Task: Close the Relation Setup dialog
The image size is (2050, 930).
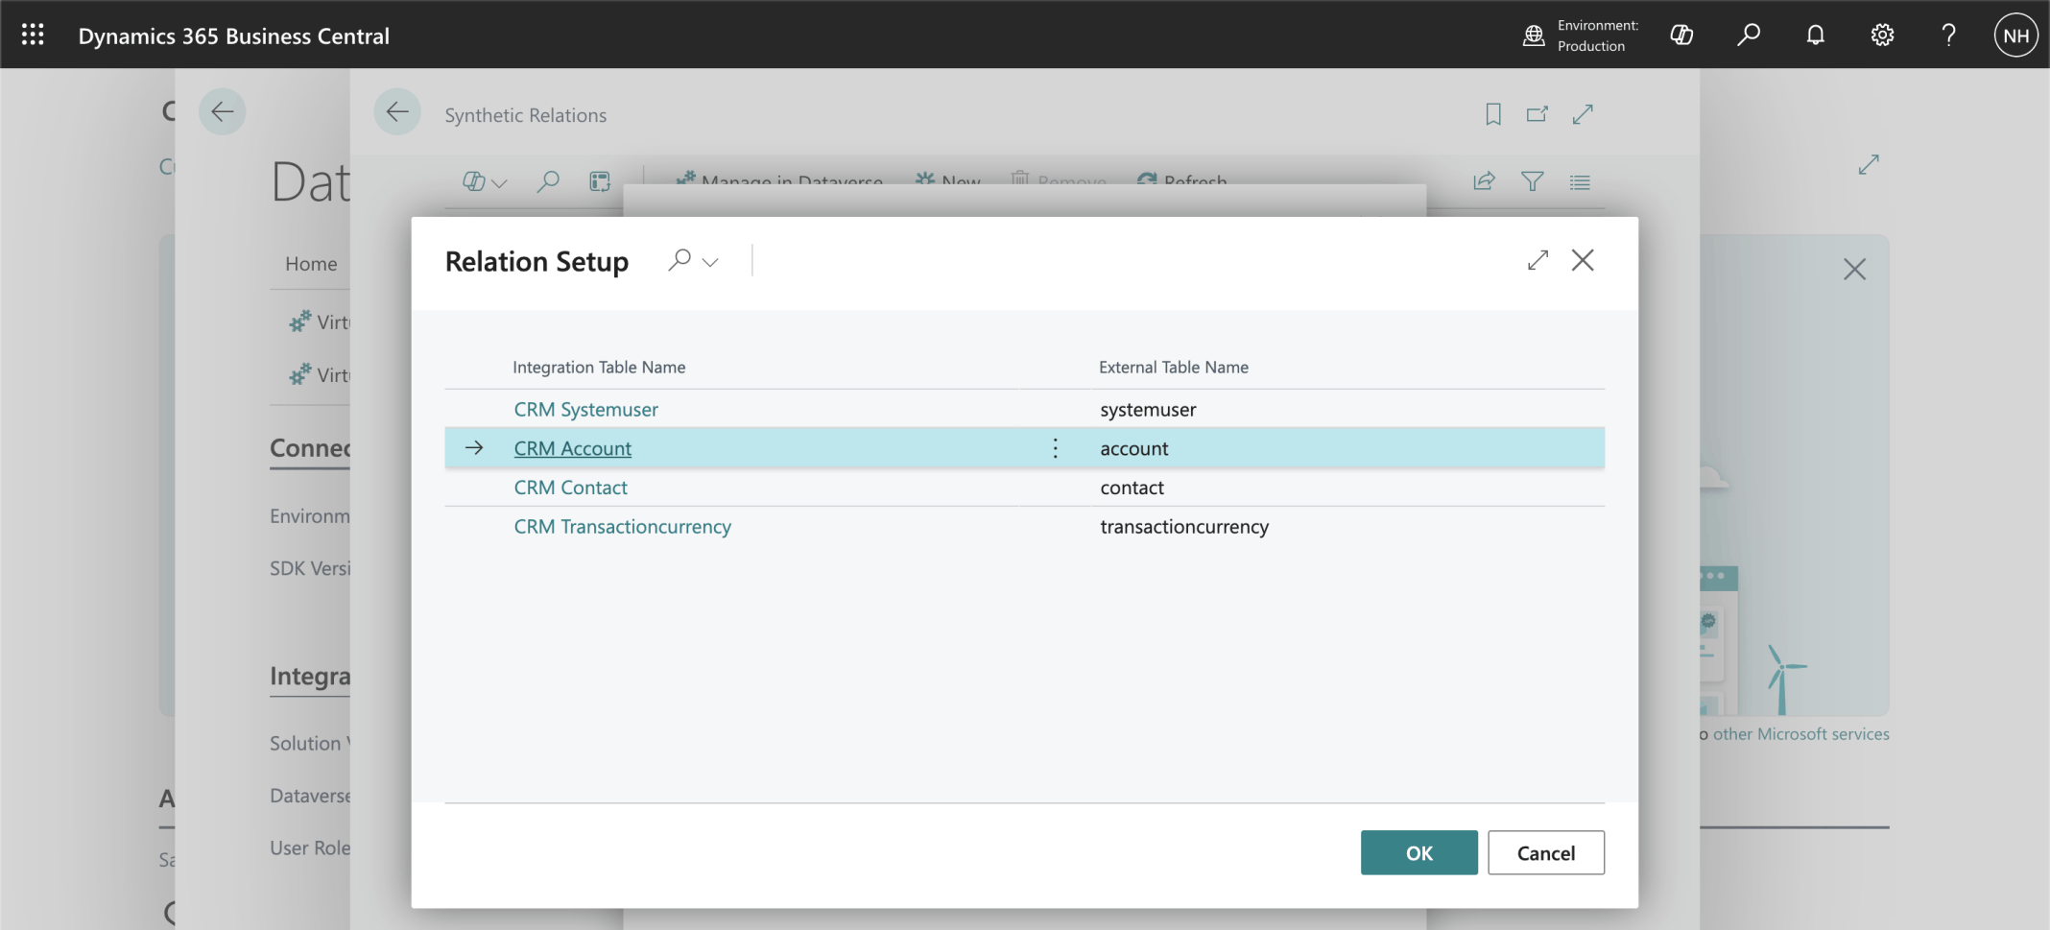Action: pyautogui.click(x=1583, y=260)
